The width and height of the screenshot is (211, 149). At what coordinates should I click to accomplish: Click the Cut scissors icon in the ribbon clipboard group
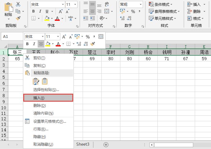point(18,4)
